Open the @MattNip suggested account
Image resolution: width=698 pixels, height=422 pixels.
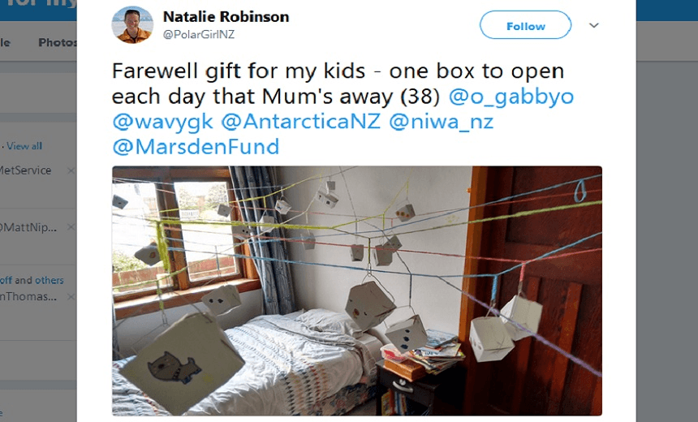click(28, 227)
